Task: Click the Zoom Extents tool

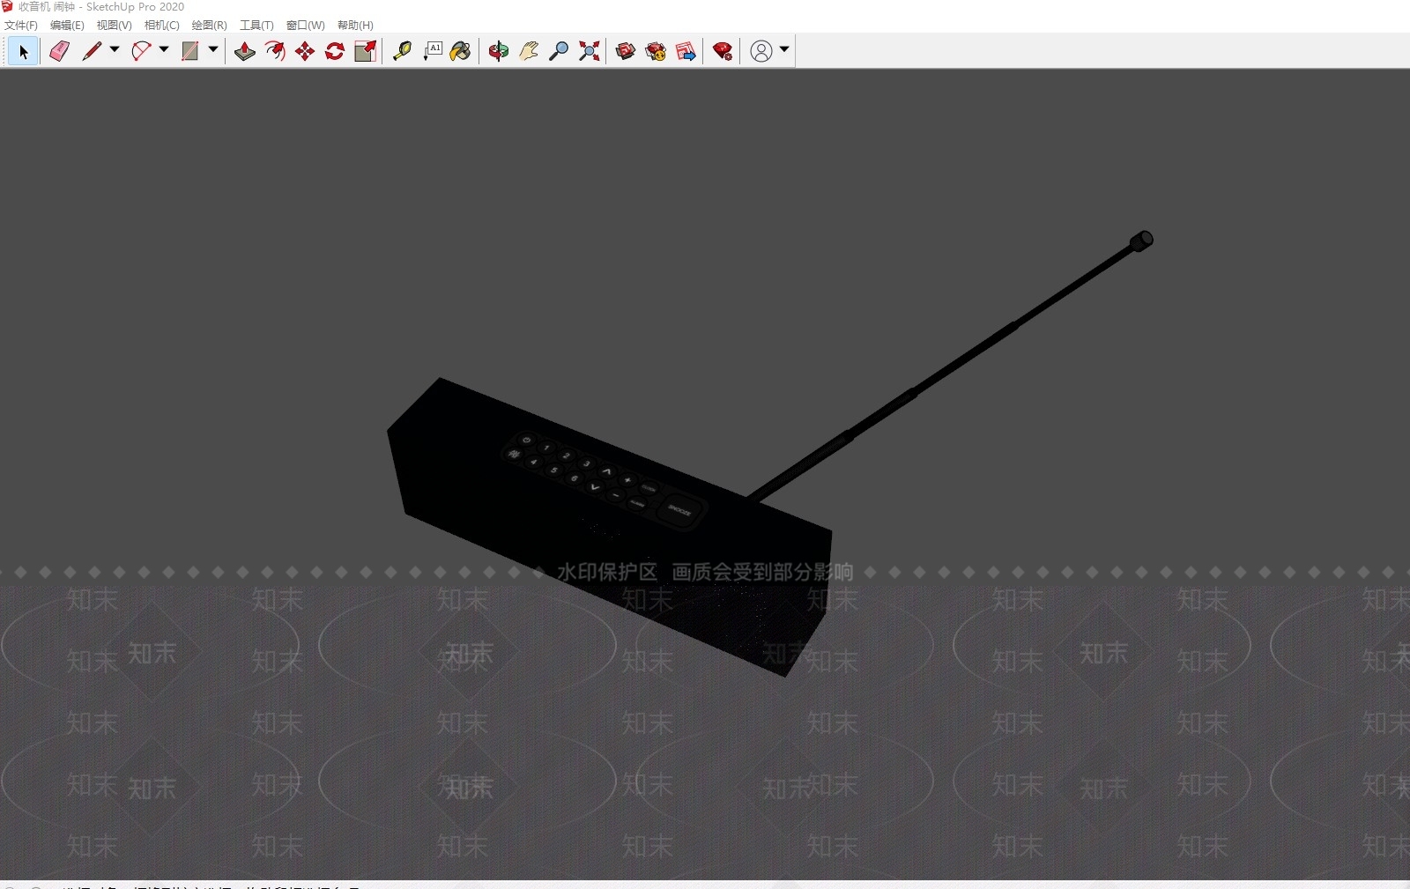Action: [589, 51]
